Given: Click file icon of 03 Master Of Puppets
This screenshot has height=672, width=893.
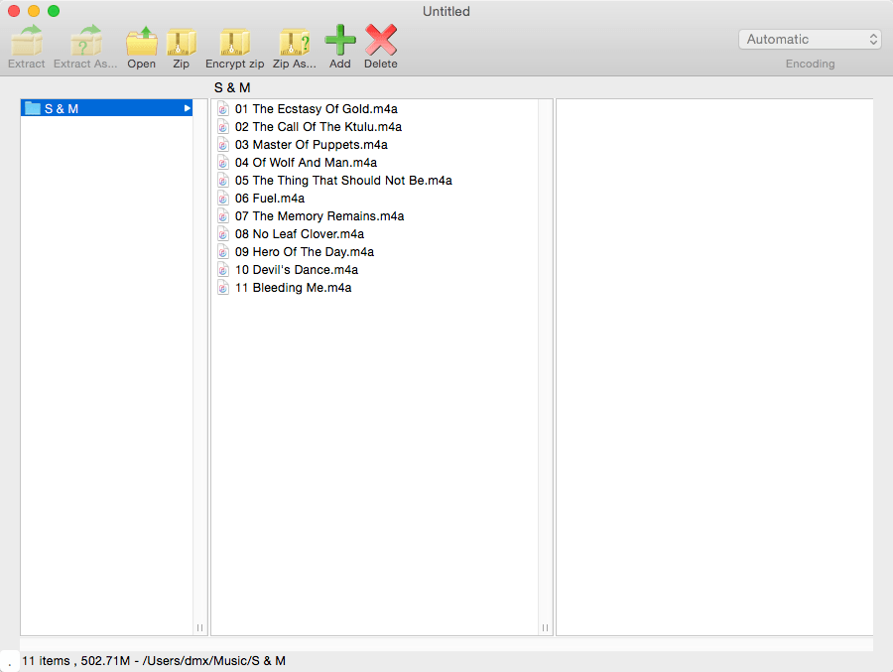Looking at the screenshot, I should (x=223, y=145).
